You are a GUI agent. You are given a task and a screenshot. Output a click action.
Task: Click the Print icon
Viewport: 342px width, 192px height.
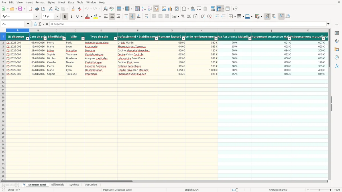pos(37,9)
